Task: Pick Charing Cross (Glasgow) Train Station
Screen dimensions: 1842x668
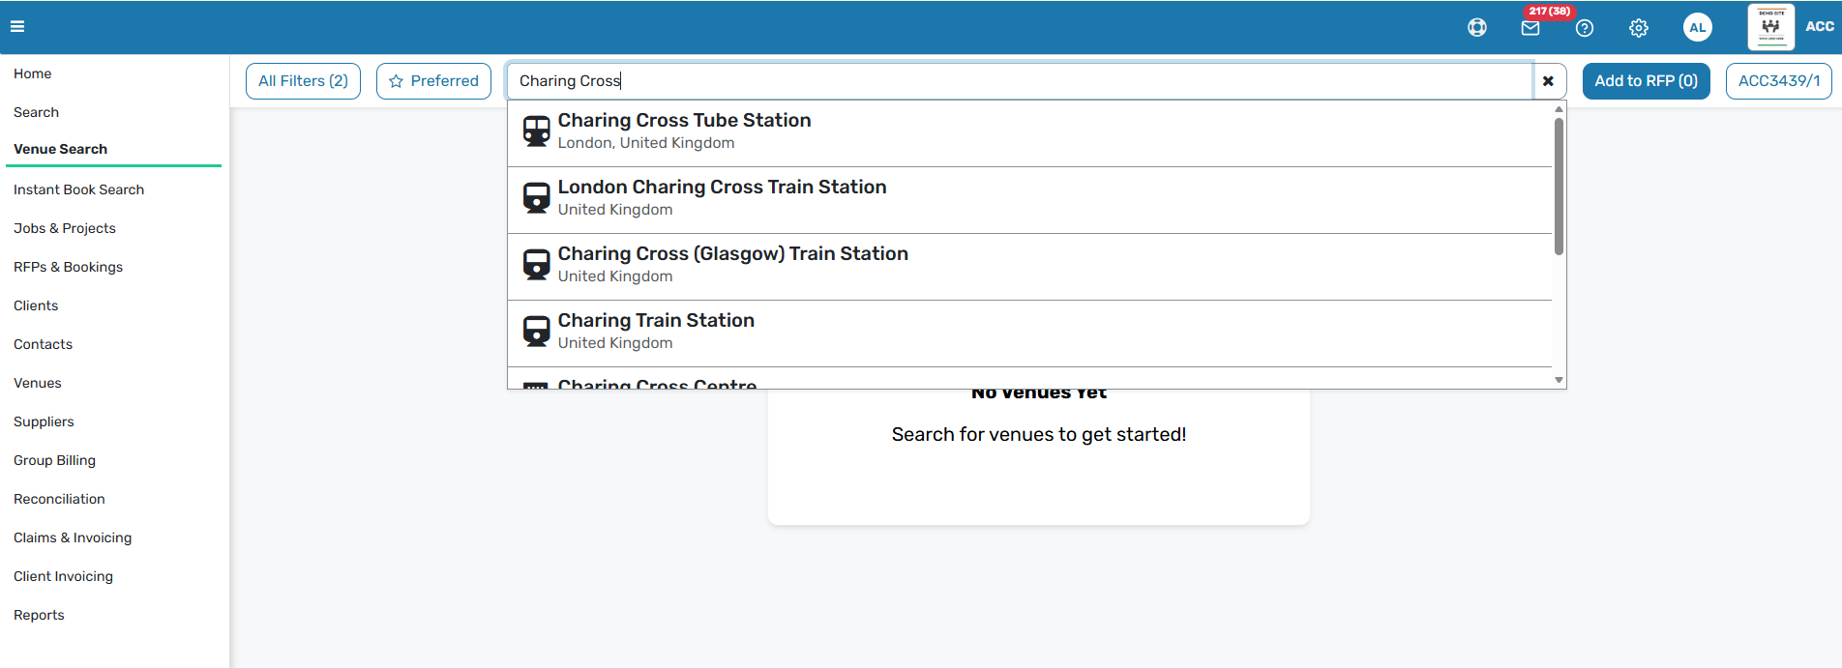Action: tap(1029, 266)
